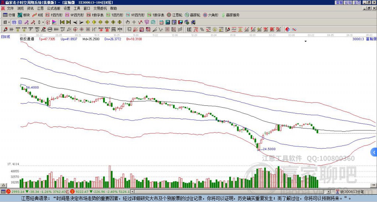Open the 行情 quotes view
Viewport: 377px width, 202px height.
tap(9, 15)
